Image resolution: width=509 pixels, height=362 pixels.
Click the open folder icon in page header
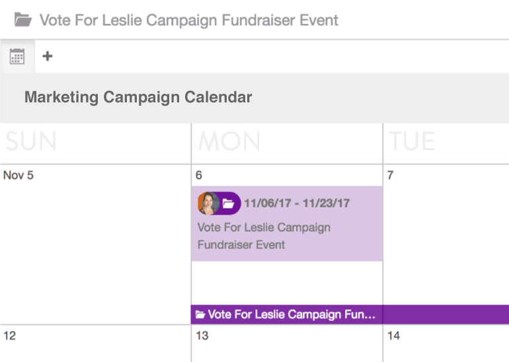23,20
